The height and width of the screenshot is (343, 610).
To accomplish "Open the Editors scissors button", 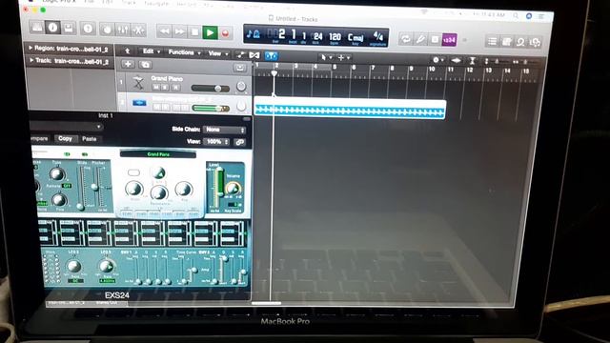I will coord(138,30).
